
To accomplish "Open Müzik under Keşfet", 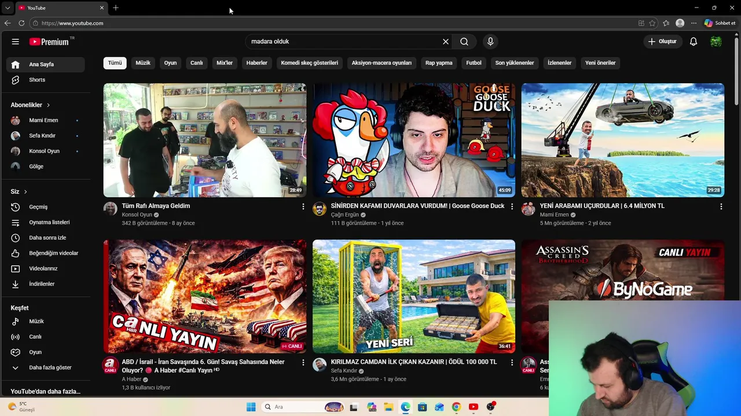I will [x=46, y=321].
